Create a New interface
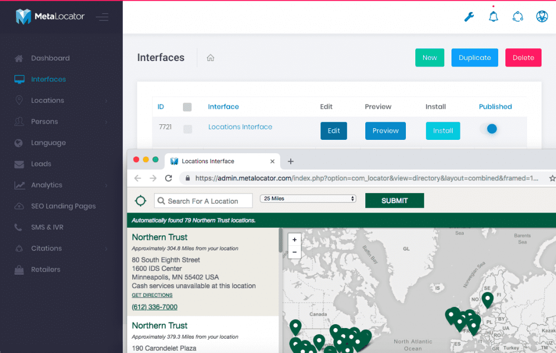This screenshot has width=556, height=353. [x=430, y=58]
